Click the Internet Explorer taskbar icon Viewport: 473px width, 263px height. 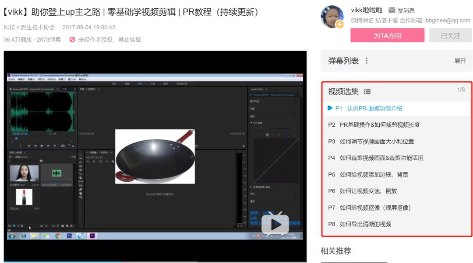[24, 236]
